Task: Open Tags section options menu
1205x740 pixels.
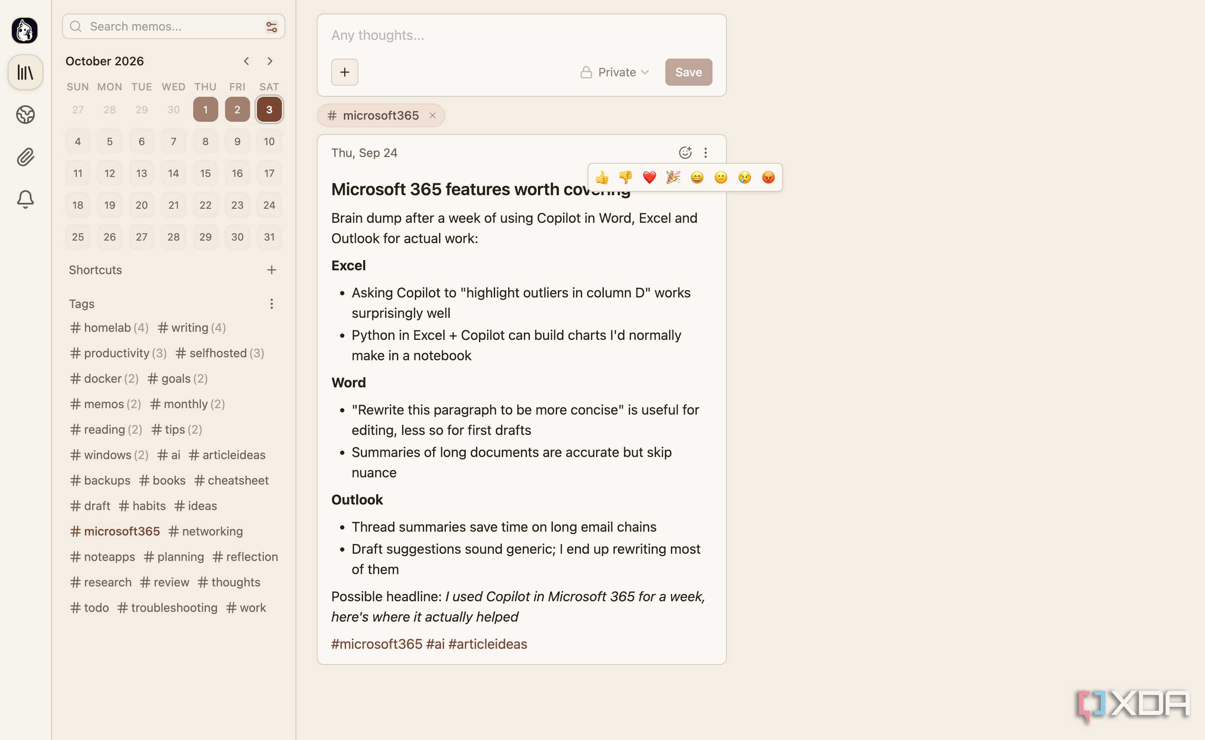Action: point(272,304)
